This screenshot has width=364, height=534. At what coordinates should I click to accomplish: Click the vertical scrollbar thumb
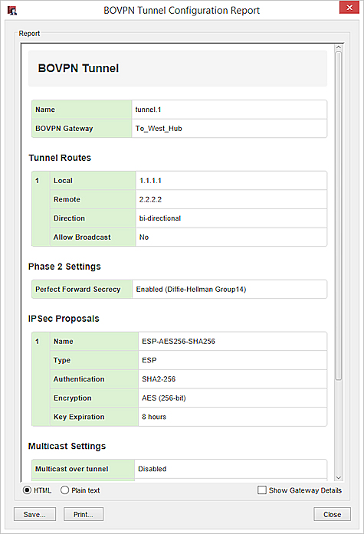[339, 215]
